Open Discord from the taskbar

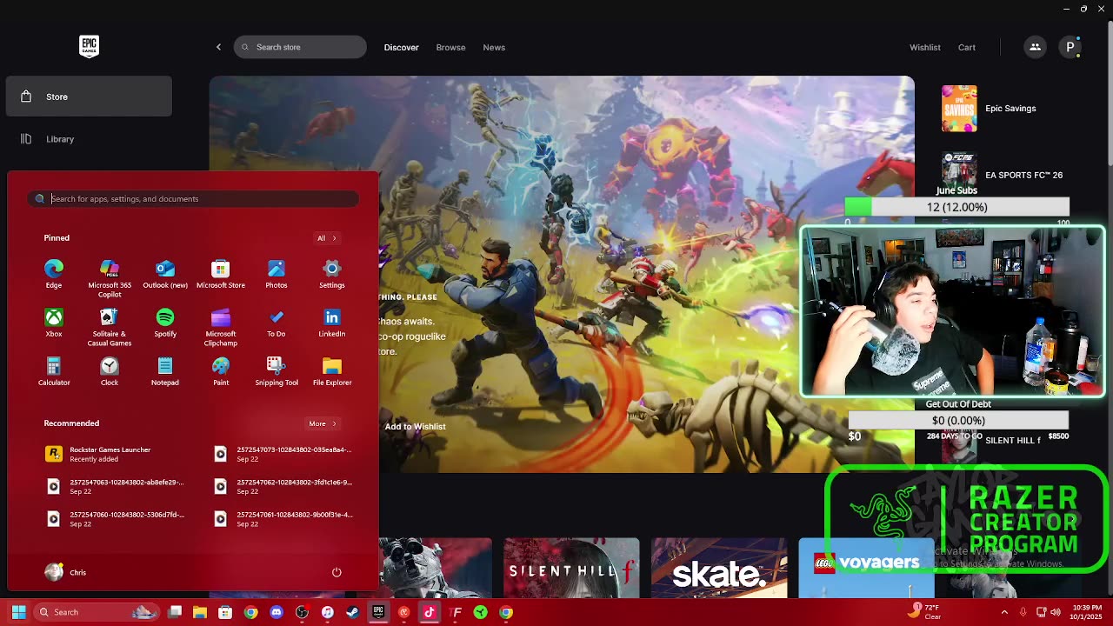pyautogui.click(x=277, y=612)
